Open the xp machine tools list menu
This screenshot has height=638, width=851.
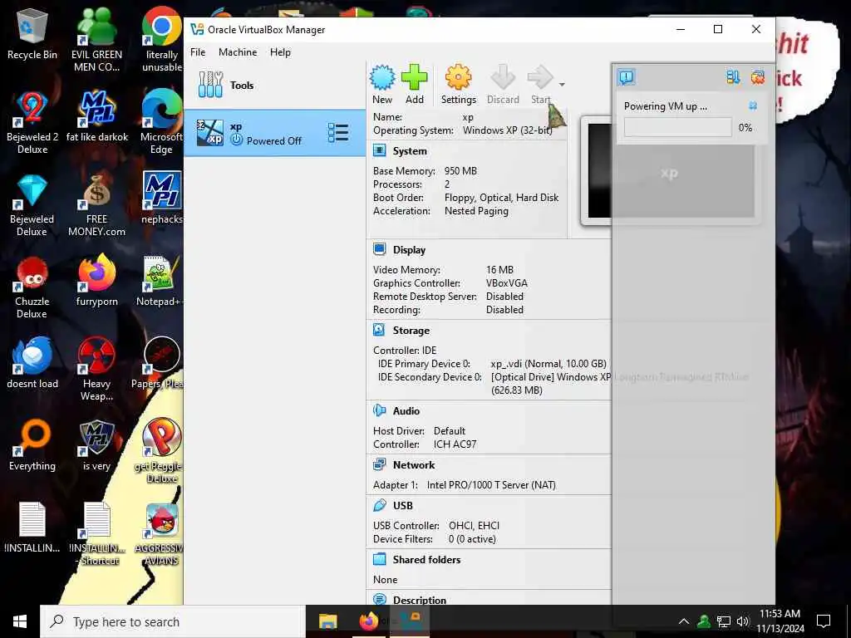338,132
